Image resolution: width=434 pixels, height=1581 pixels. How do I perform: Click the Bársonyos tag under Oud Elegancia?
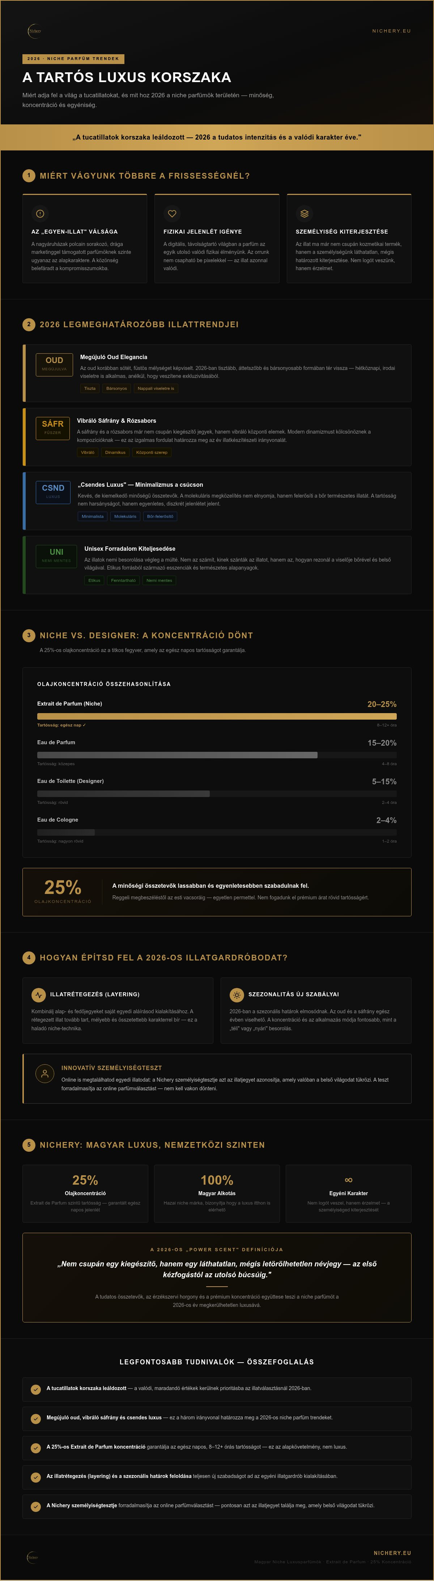click(x=116, y=388)
